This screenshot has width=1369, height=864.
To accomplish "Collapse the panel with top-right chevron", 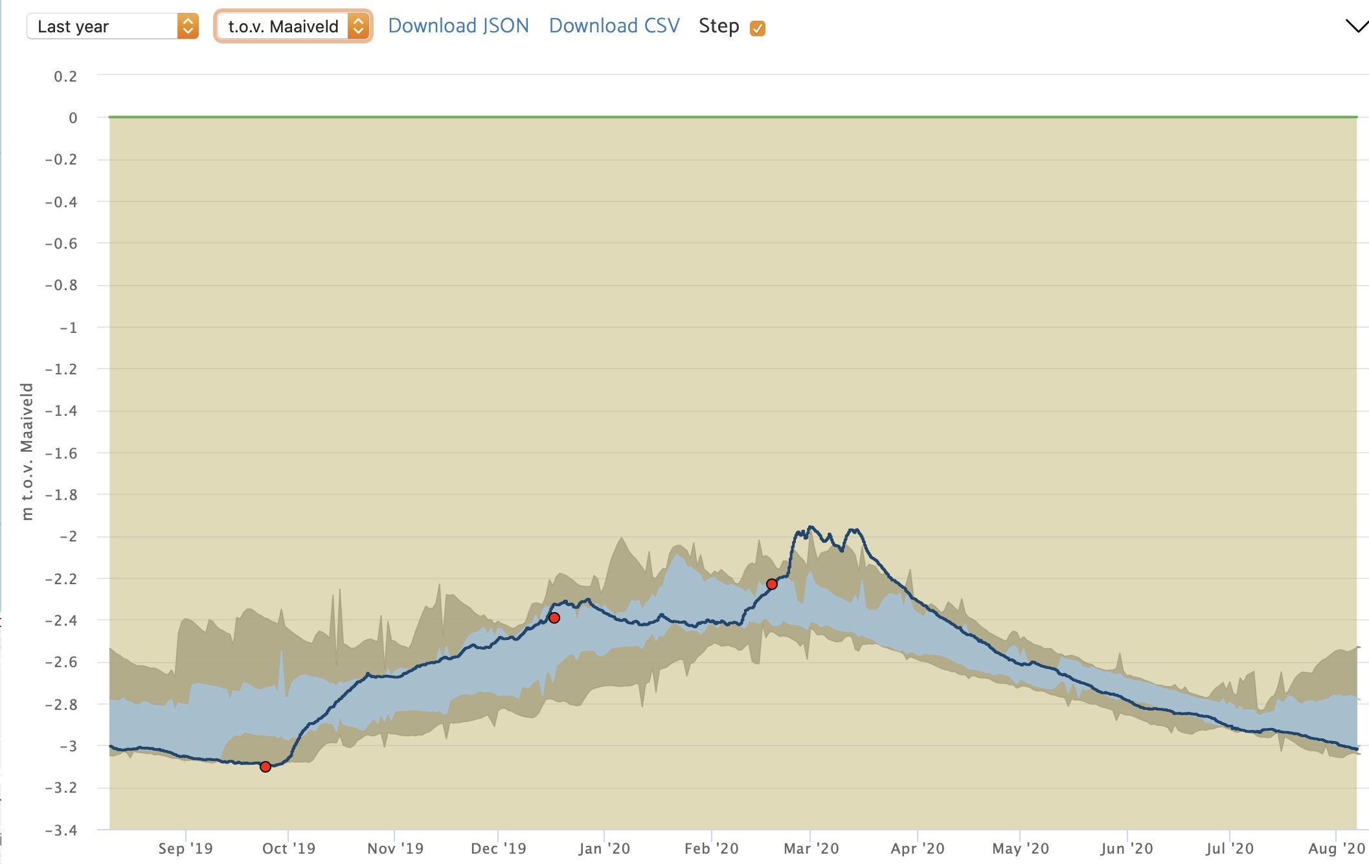I will click(x=1356, y=27).
